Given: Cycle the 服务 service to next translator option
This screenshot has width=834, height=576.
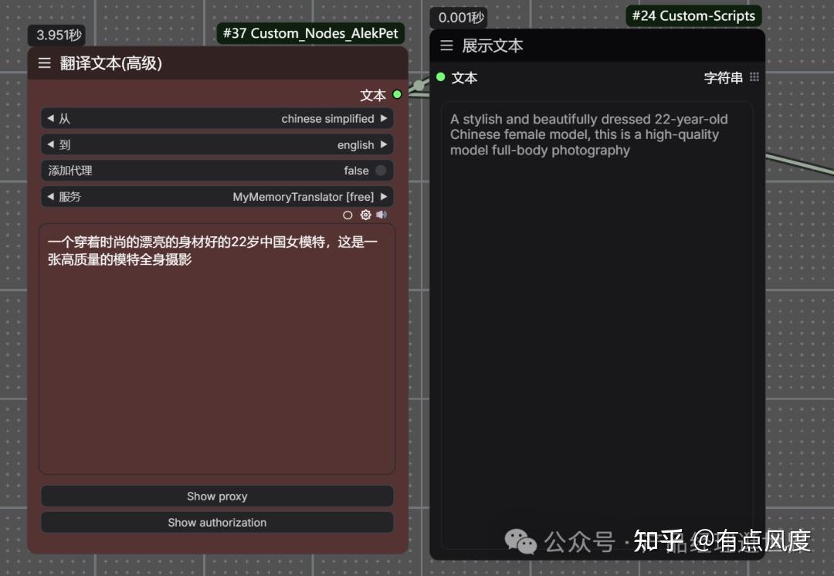Looking at the screenshot, I should click(x=384, y=196).
